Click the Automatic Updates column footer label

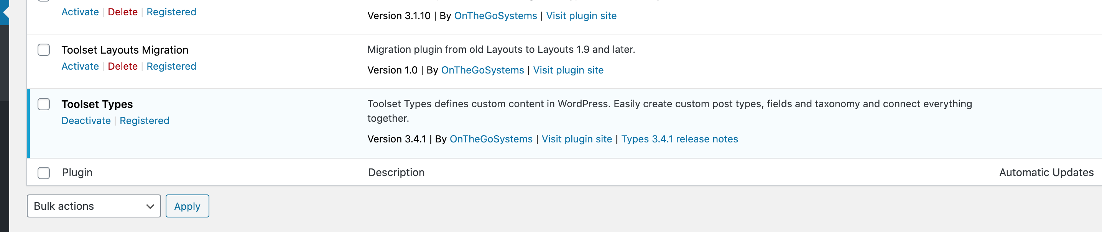(x=1046, y=172)
